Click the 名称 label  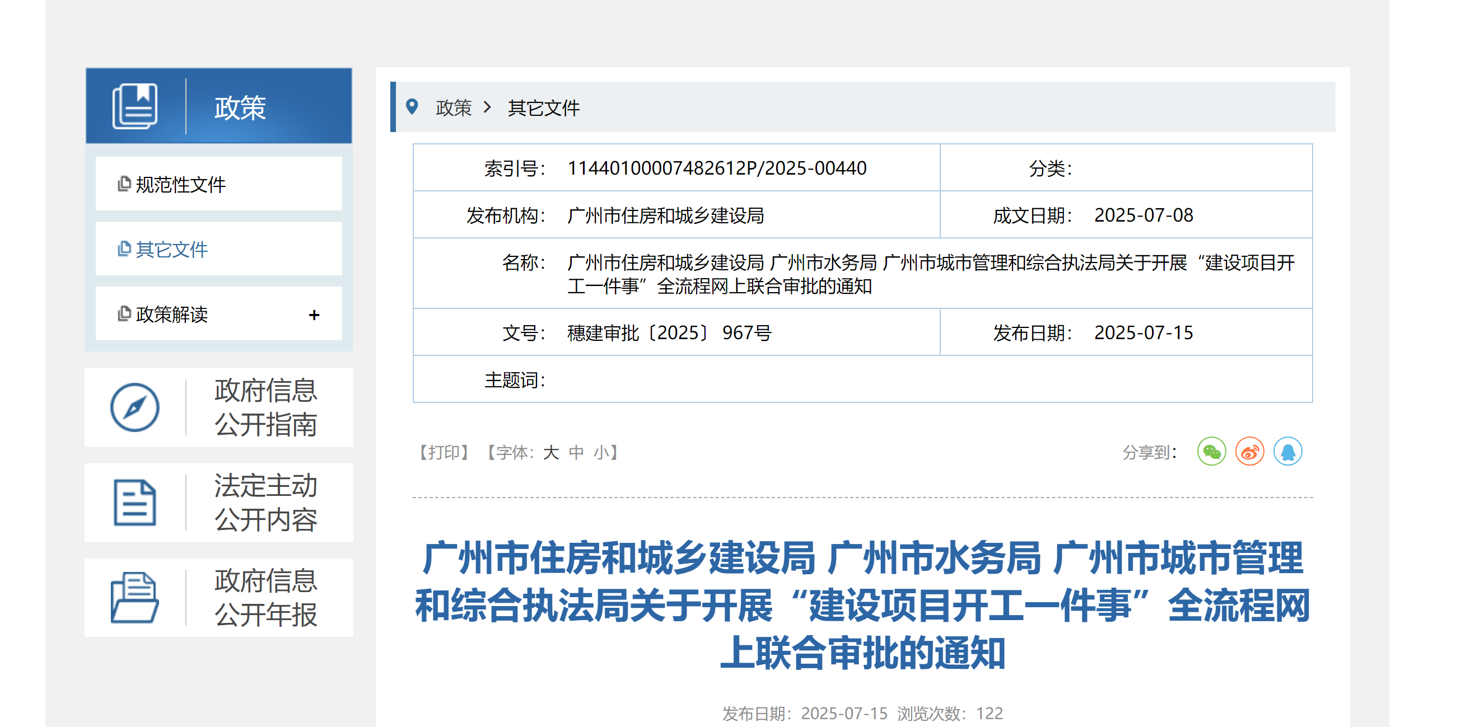click(x=524, y=262)
